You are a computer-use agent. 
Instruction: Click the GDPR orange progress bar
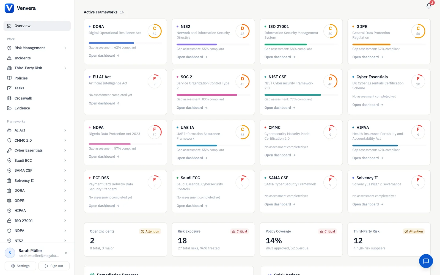click(x=389, y=45)
